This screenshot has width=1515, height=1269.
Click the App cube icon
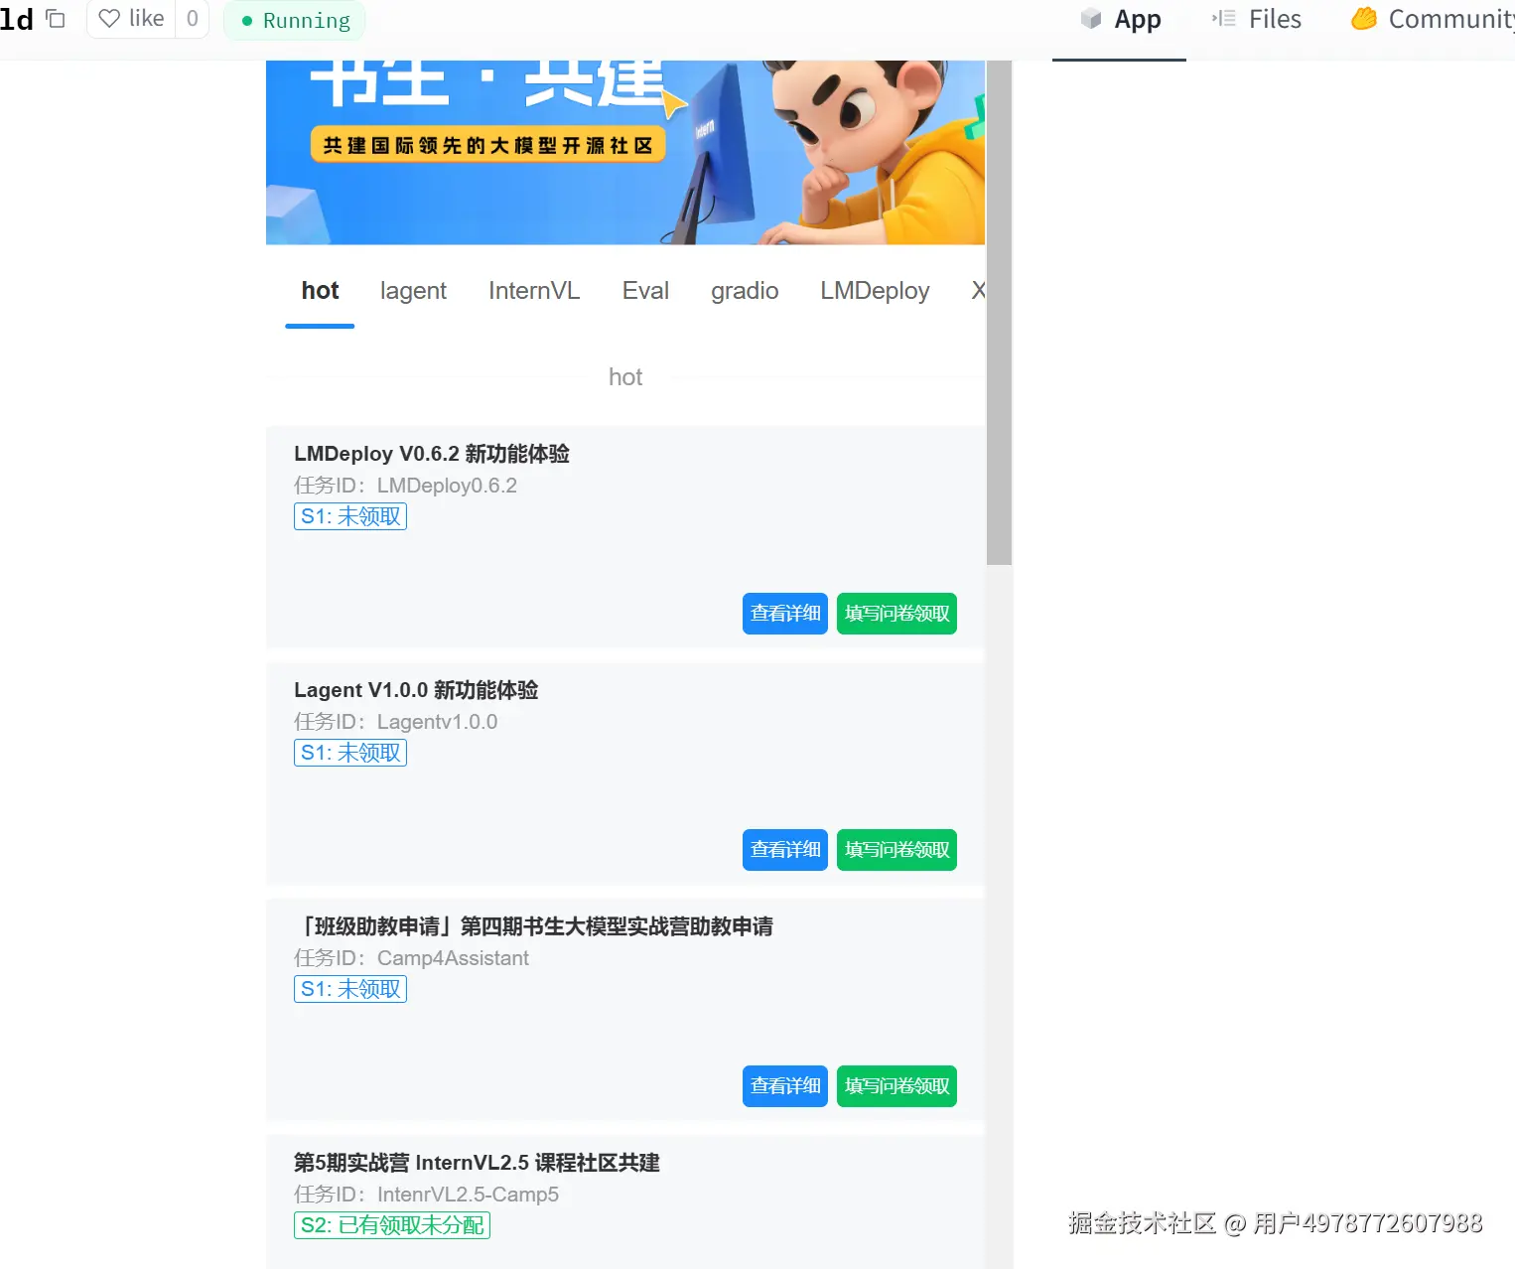(1091, 19)
